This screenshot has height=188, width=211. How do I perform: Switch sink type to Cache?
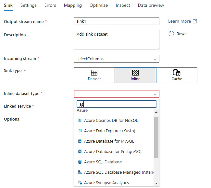177,75
